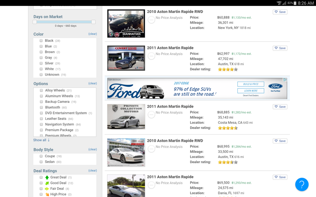
Task: Click left handle of Days on Market slider
Action: [x=35, y=22]
